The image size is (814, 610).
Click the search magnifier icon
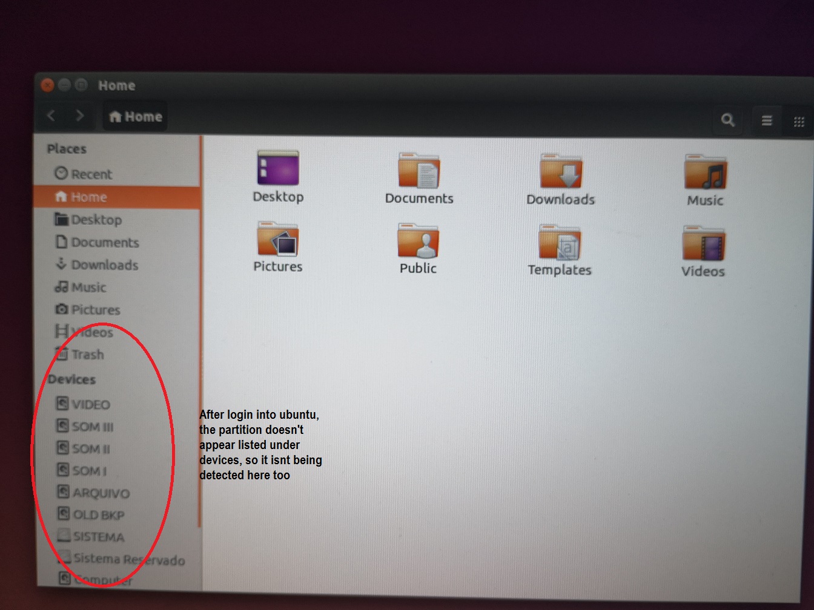coord(728,120)
